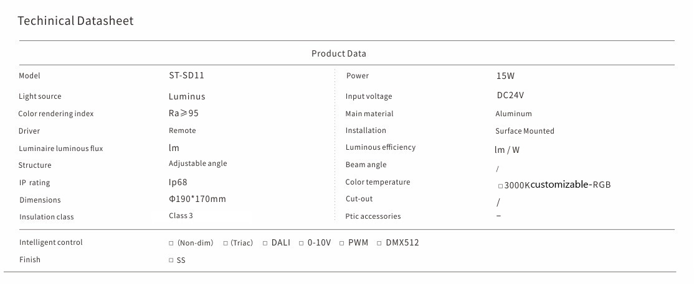The image size is (694, 284).
Task: Tick the Triac checkbox
Action: pyautogui.click(x=226, y=243)
